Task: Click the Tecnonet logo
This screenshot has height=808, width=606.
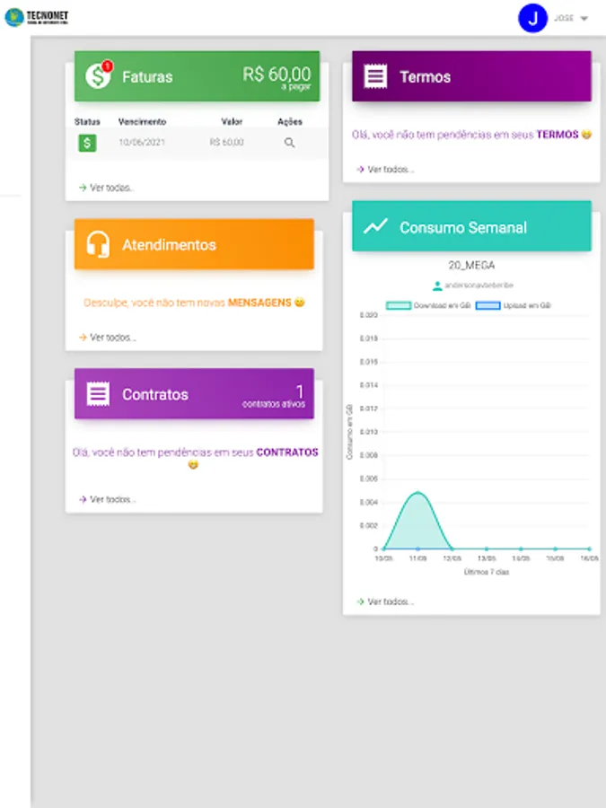Action: 36,17
